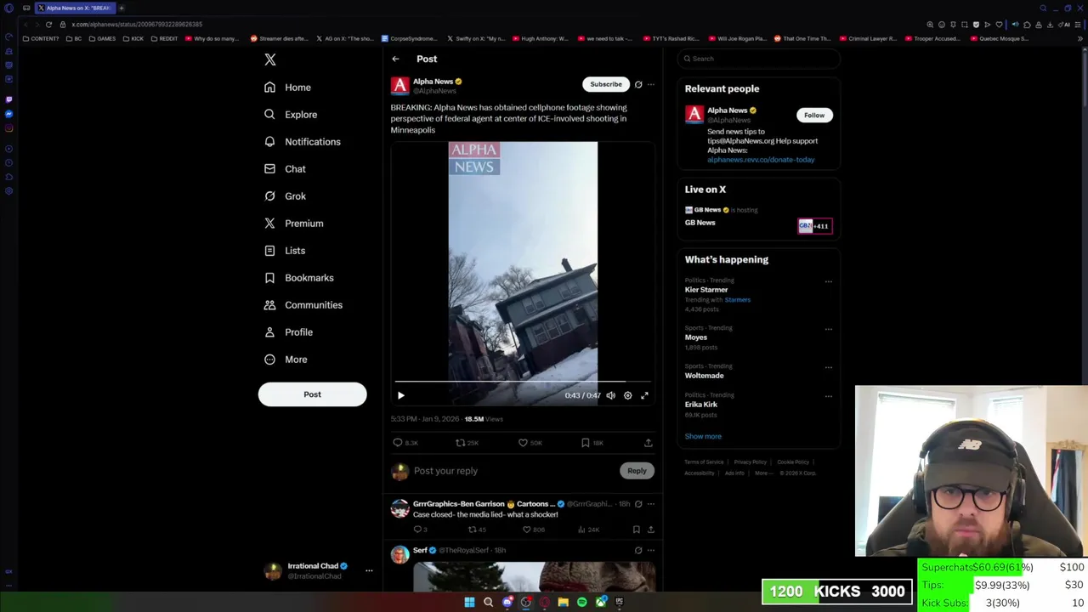
Task: Open the Home menu item
Action: 287,88
